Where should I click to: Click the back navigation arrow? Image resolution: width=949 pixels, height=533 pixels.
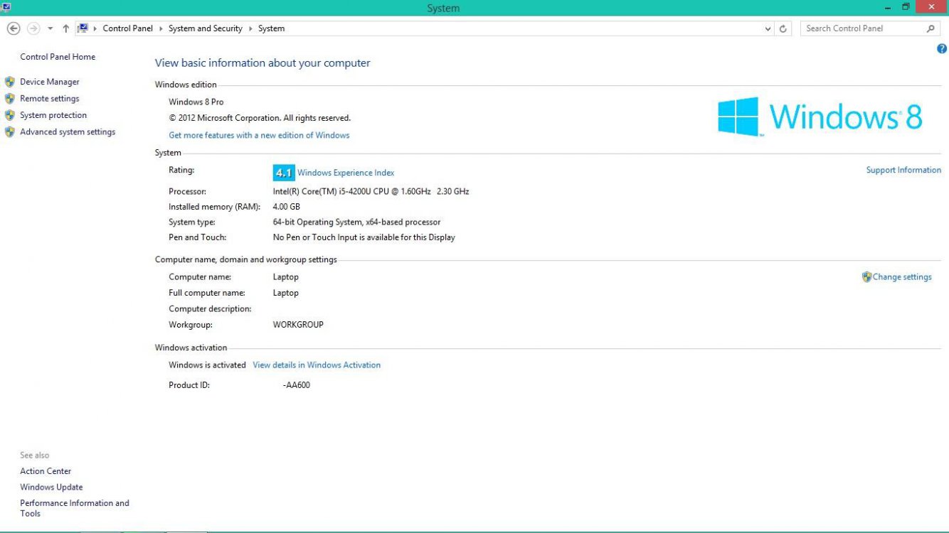13,28
